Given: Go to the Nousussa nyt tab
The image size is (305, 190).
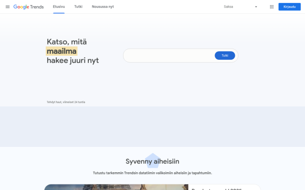Looking at the screenshot, I should pos(103,7).
